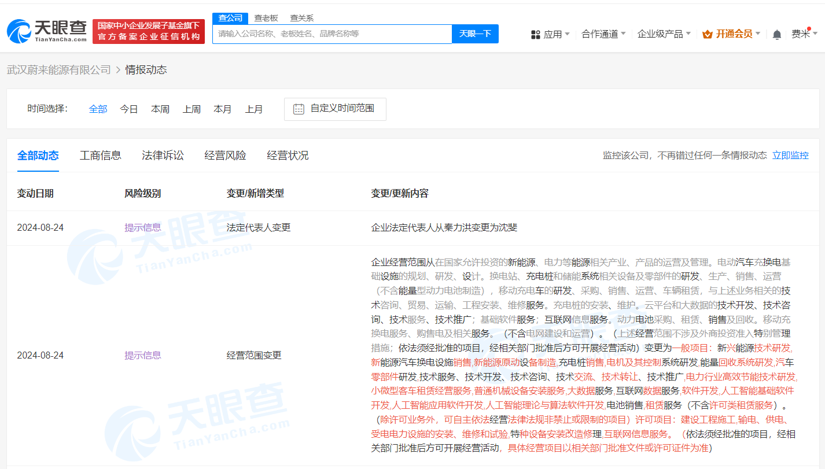Select the 本月 time filter option

click(x=223, y=109)
